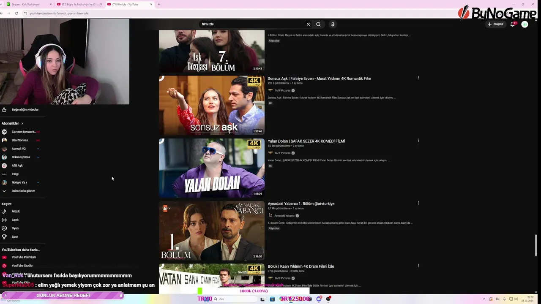Viewport: 541px width, 304px height.
Task: Open more options for Aynadaki Yabancı video
Action: click(x=418, y=203)
